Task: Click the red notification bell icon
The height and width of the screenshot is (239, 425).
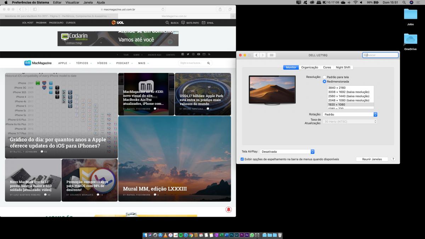Action: 229,210
